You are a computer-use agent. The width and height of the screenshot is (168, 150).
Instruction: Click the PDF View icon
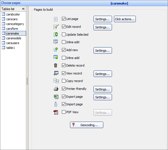pos(56,112)
